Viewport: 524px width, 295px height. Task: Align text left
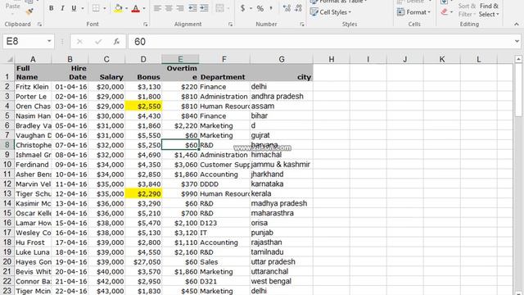pyautogui.click(x=157, y=8)
